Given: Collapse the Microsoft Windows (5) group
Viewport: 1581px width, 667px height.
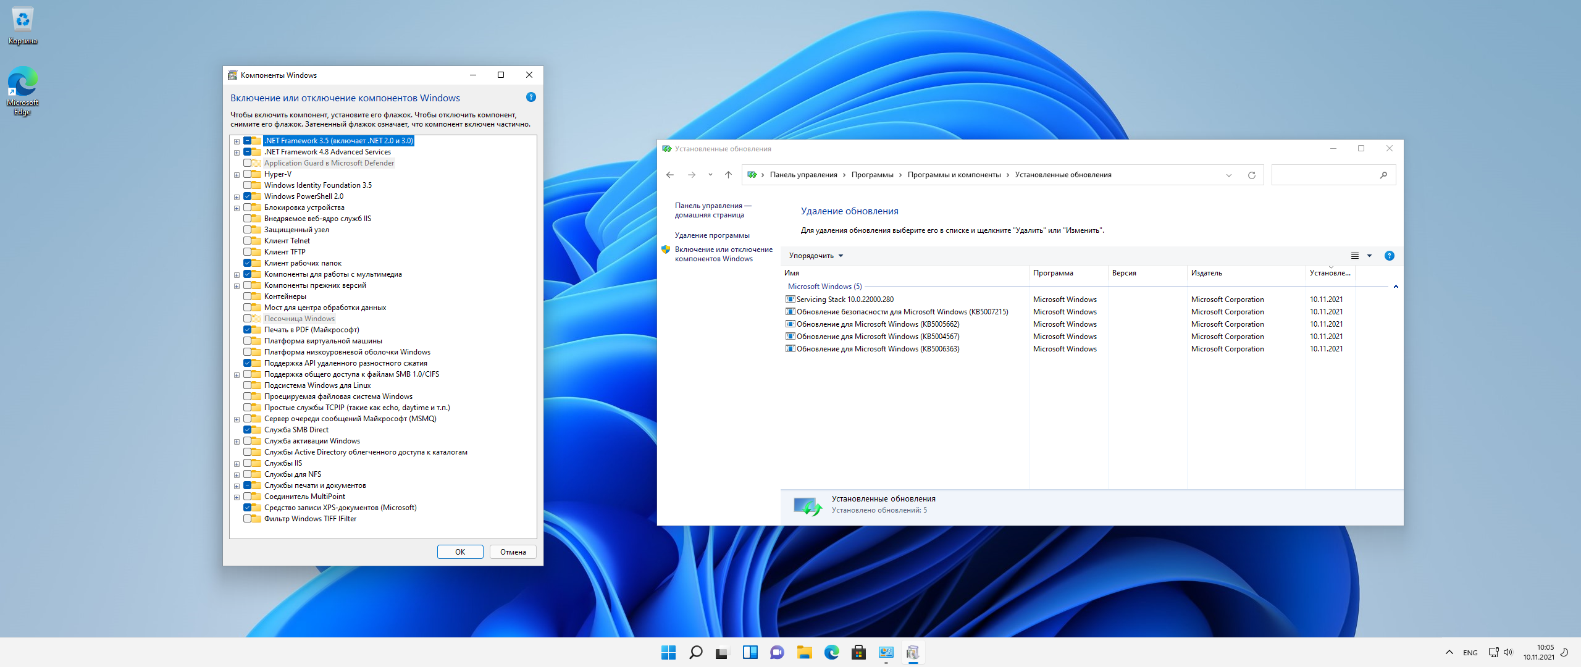Looking at the screenshot, I should (x=1396, y=287).
